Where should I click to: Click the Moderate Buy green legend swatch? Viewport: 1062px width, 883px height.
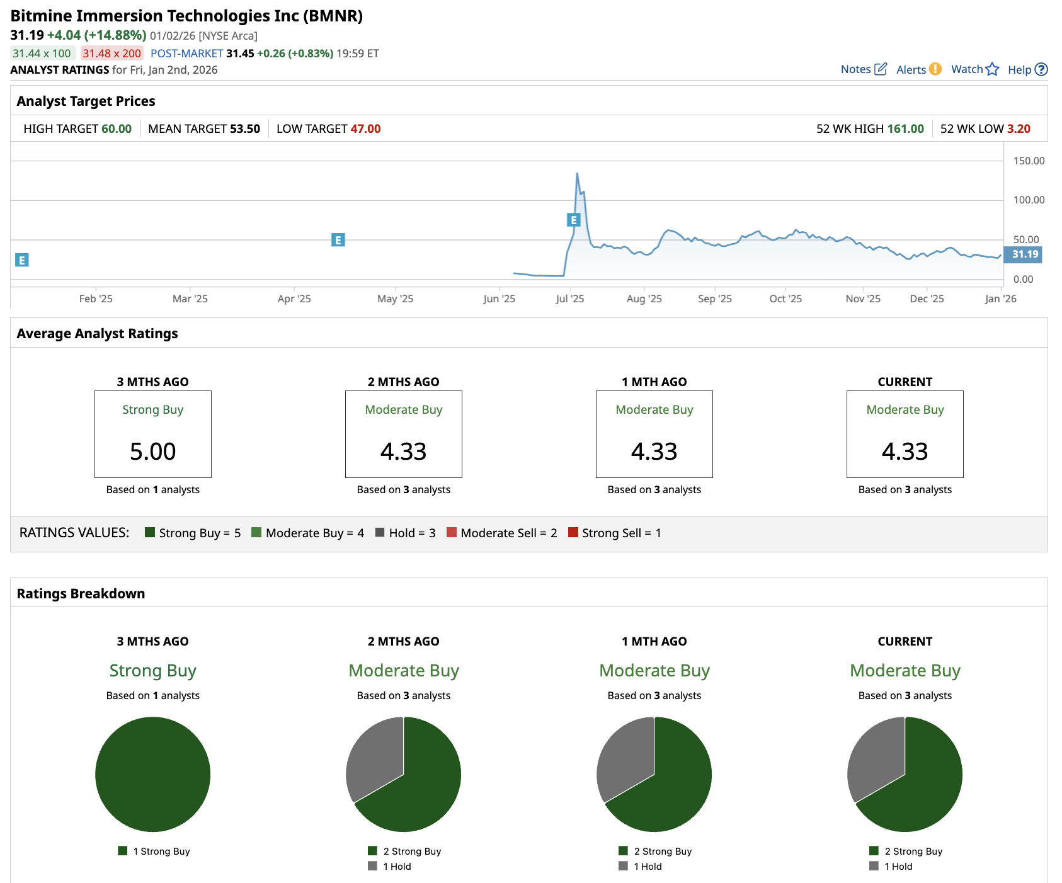(x=256, y=533)
